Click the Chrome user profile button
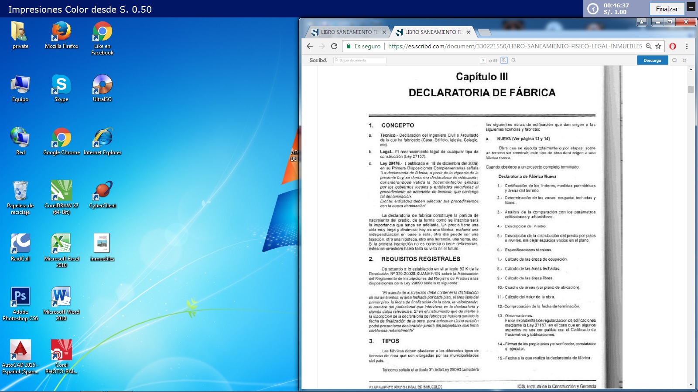The height and width of the screenshot is (392, 698). point(641,21)
